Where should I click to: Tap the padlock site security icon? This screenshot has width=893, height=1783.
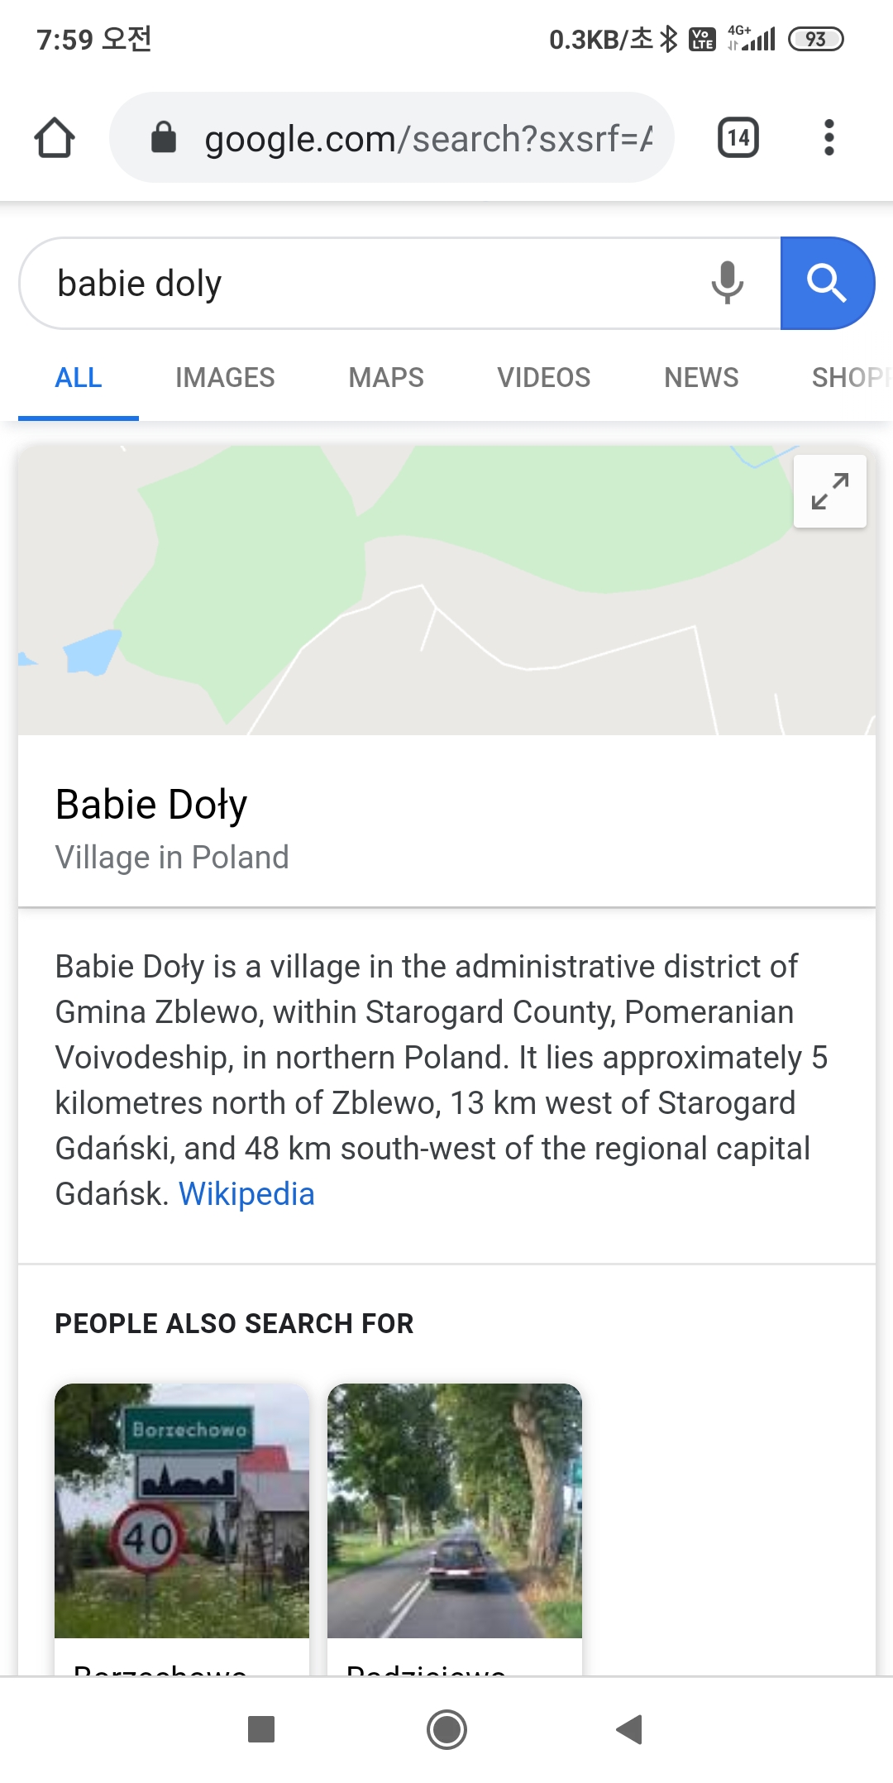pos(164,137)
